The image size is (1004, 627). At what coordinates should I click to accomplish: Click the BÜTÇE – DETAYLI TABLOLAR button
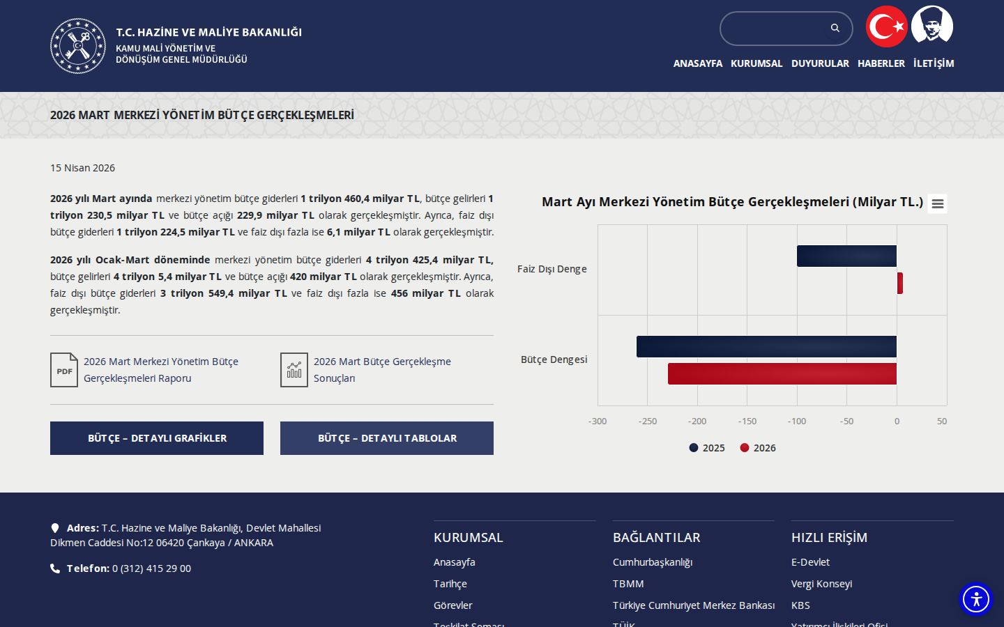click(x=387, y=438)
